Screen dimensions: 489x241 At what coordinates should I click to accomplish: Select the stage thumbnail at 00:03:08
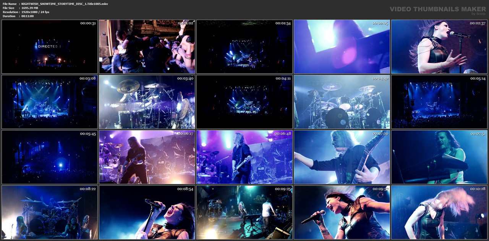click(50, 102)
